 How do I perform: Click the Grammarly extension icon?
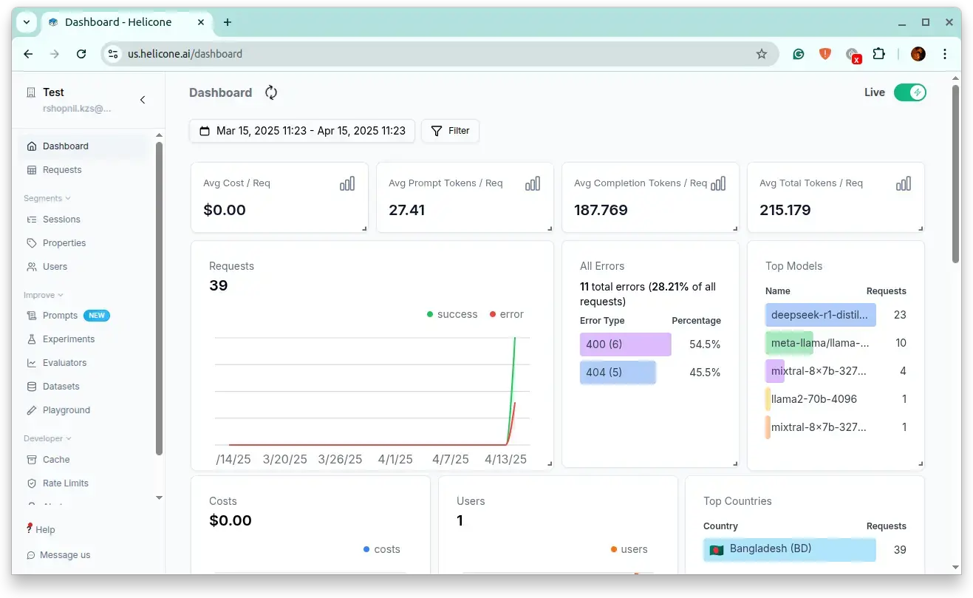pyautogui.click(x=799, y=54)
